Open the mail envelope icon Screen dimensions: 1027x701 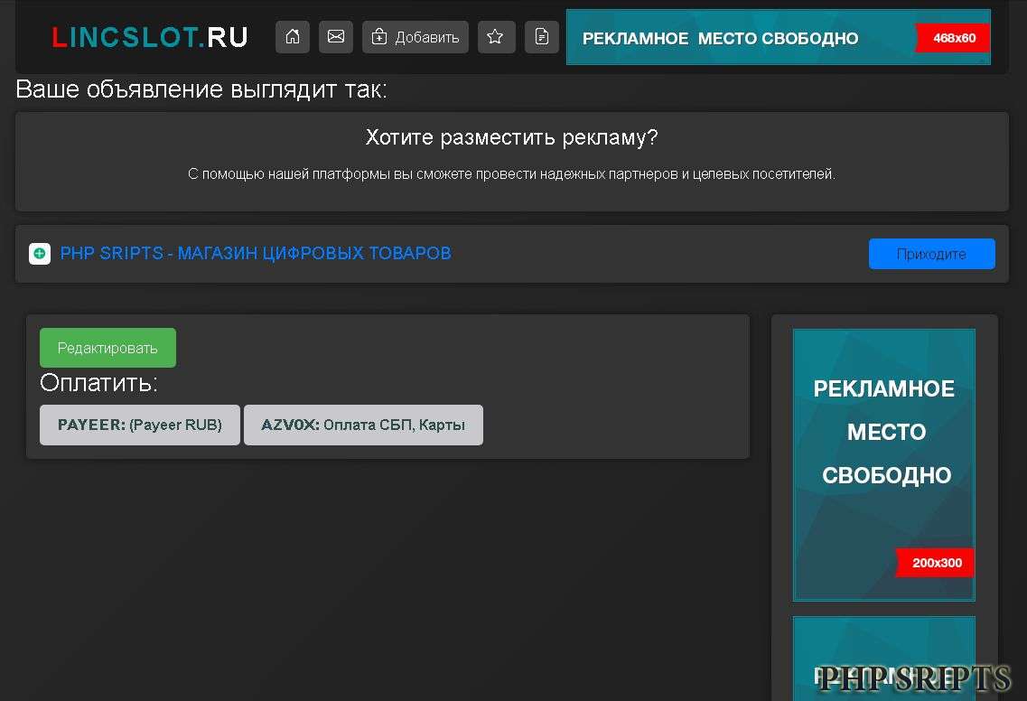(x=336, y=37)
